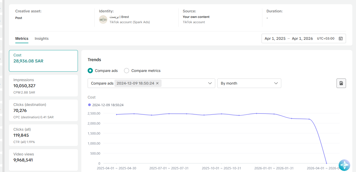Download trends data via export icon
356x172 pixels.
[x=341, y=83]
